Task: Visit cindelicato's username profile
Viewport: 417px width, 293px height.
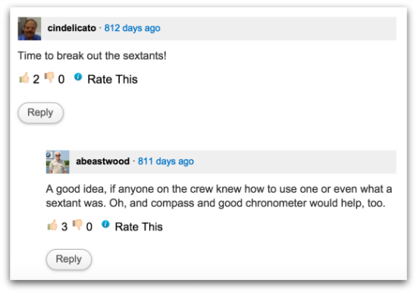Action: [72, 28]
